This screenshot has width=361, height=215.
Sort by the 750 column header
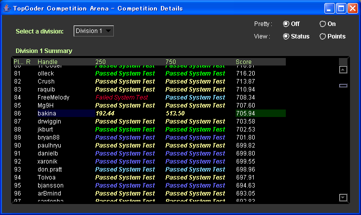pos(170,62)
